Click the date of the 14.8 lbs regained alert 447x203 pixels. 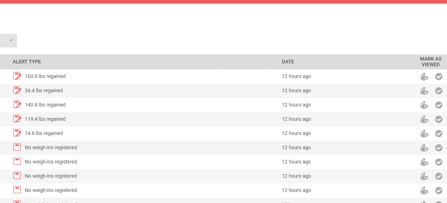pos(296,133)
